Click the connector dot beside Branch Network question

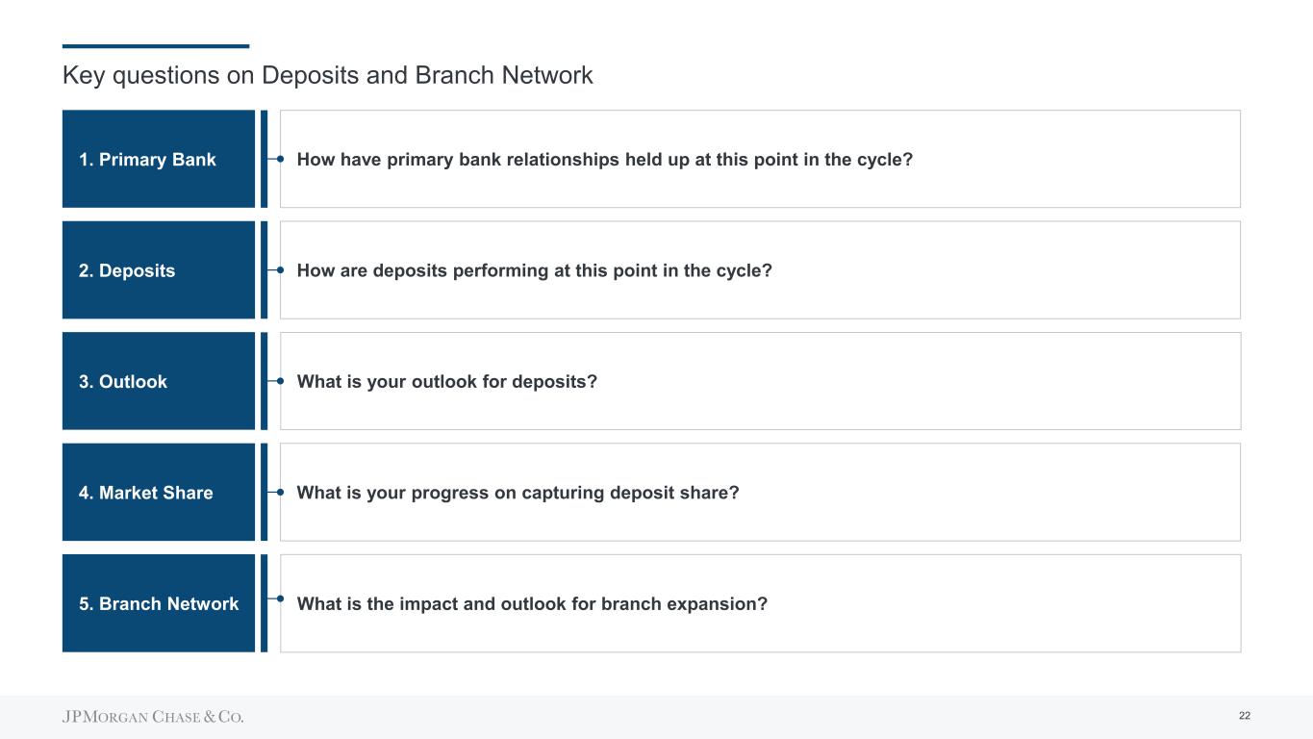[279, 599]
